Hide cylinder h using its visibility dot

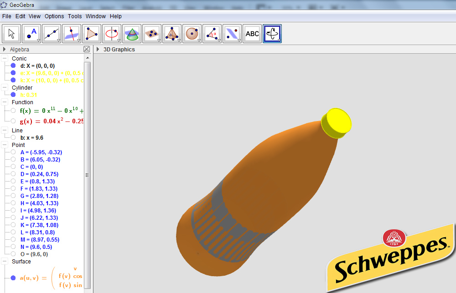coord(13,95)
